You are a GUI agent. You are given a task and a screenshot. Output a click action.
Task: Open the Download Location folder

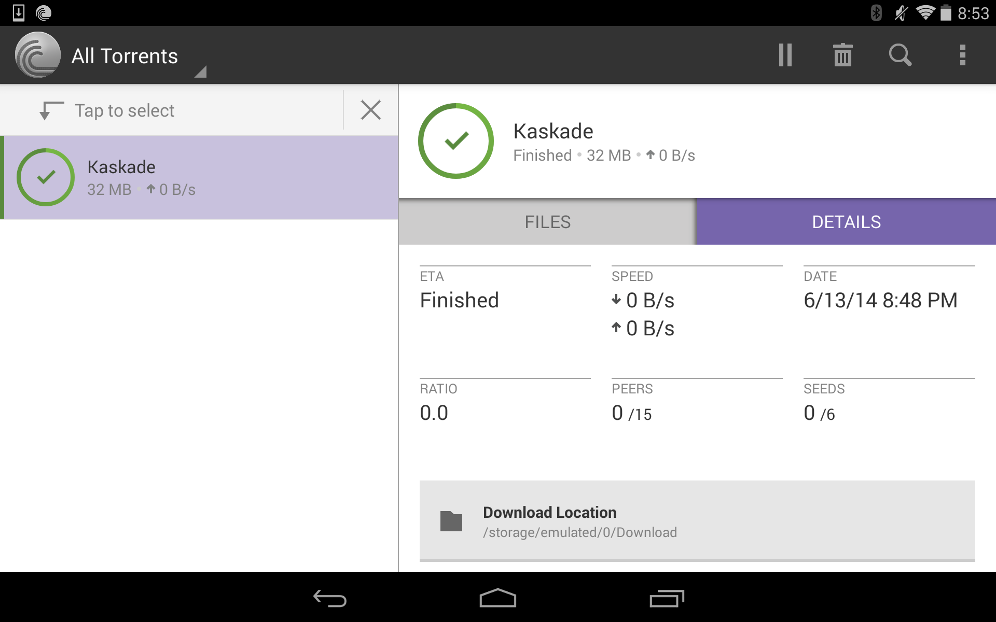[707, 521]
